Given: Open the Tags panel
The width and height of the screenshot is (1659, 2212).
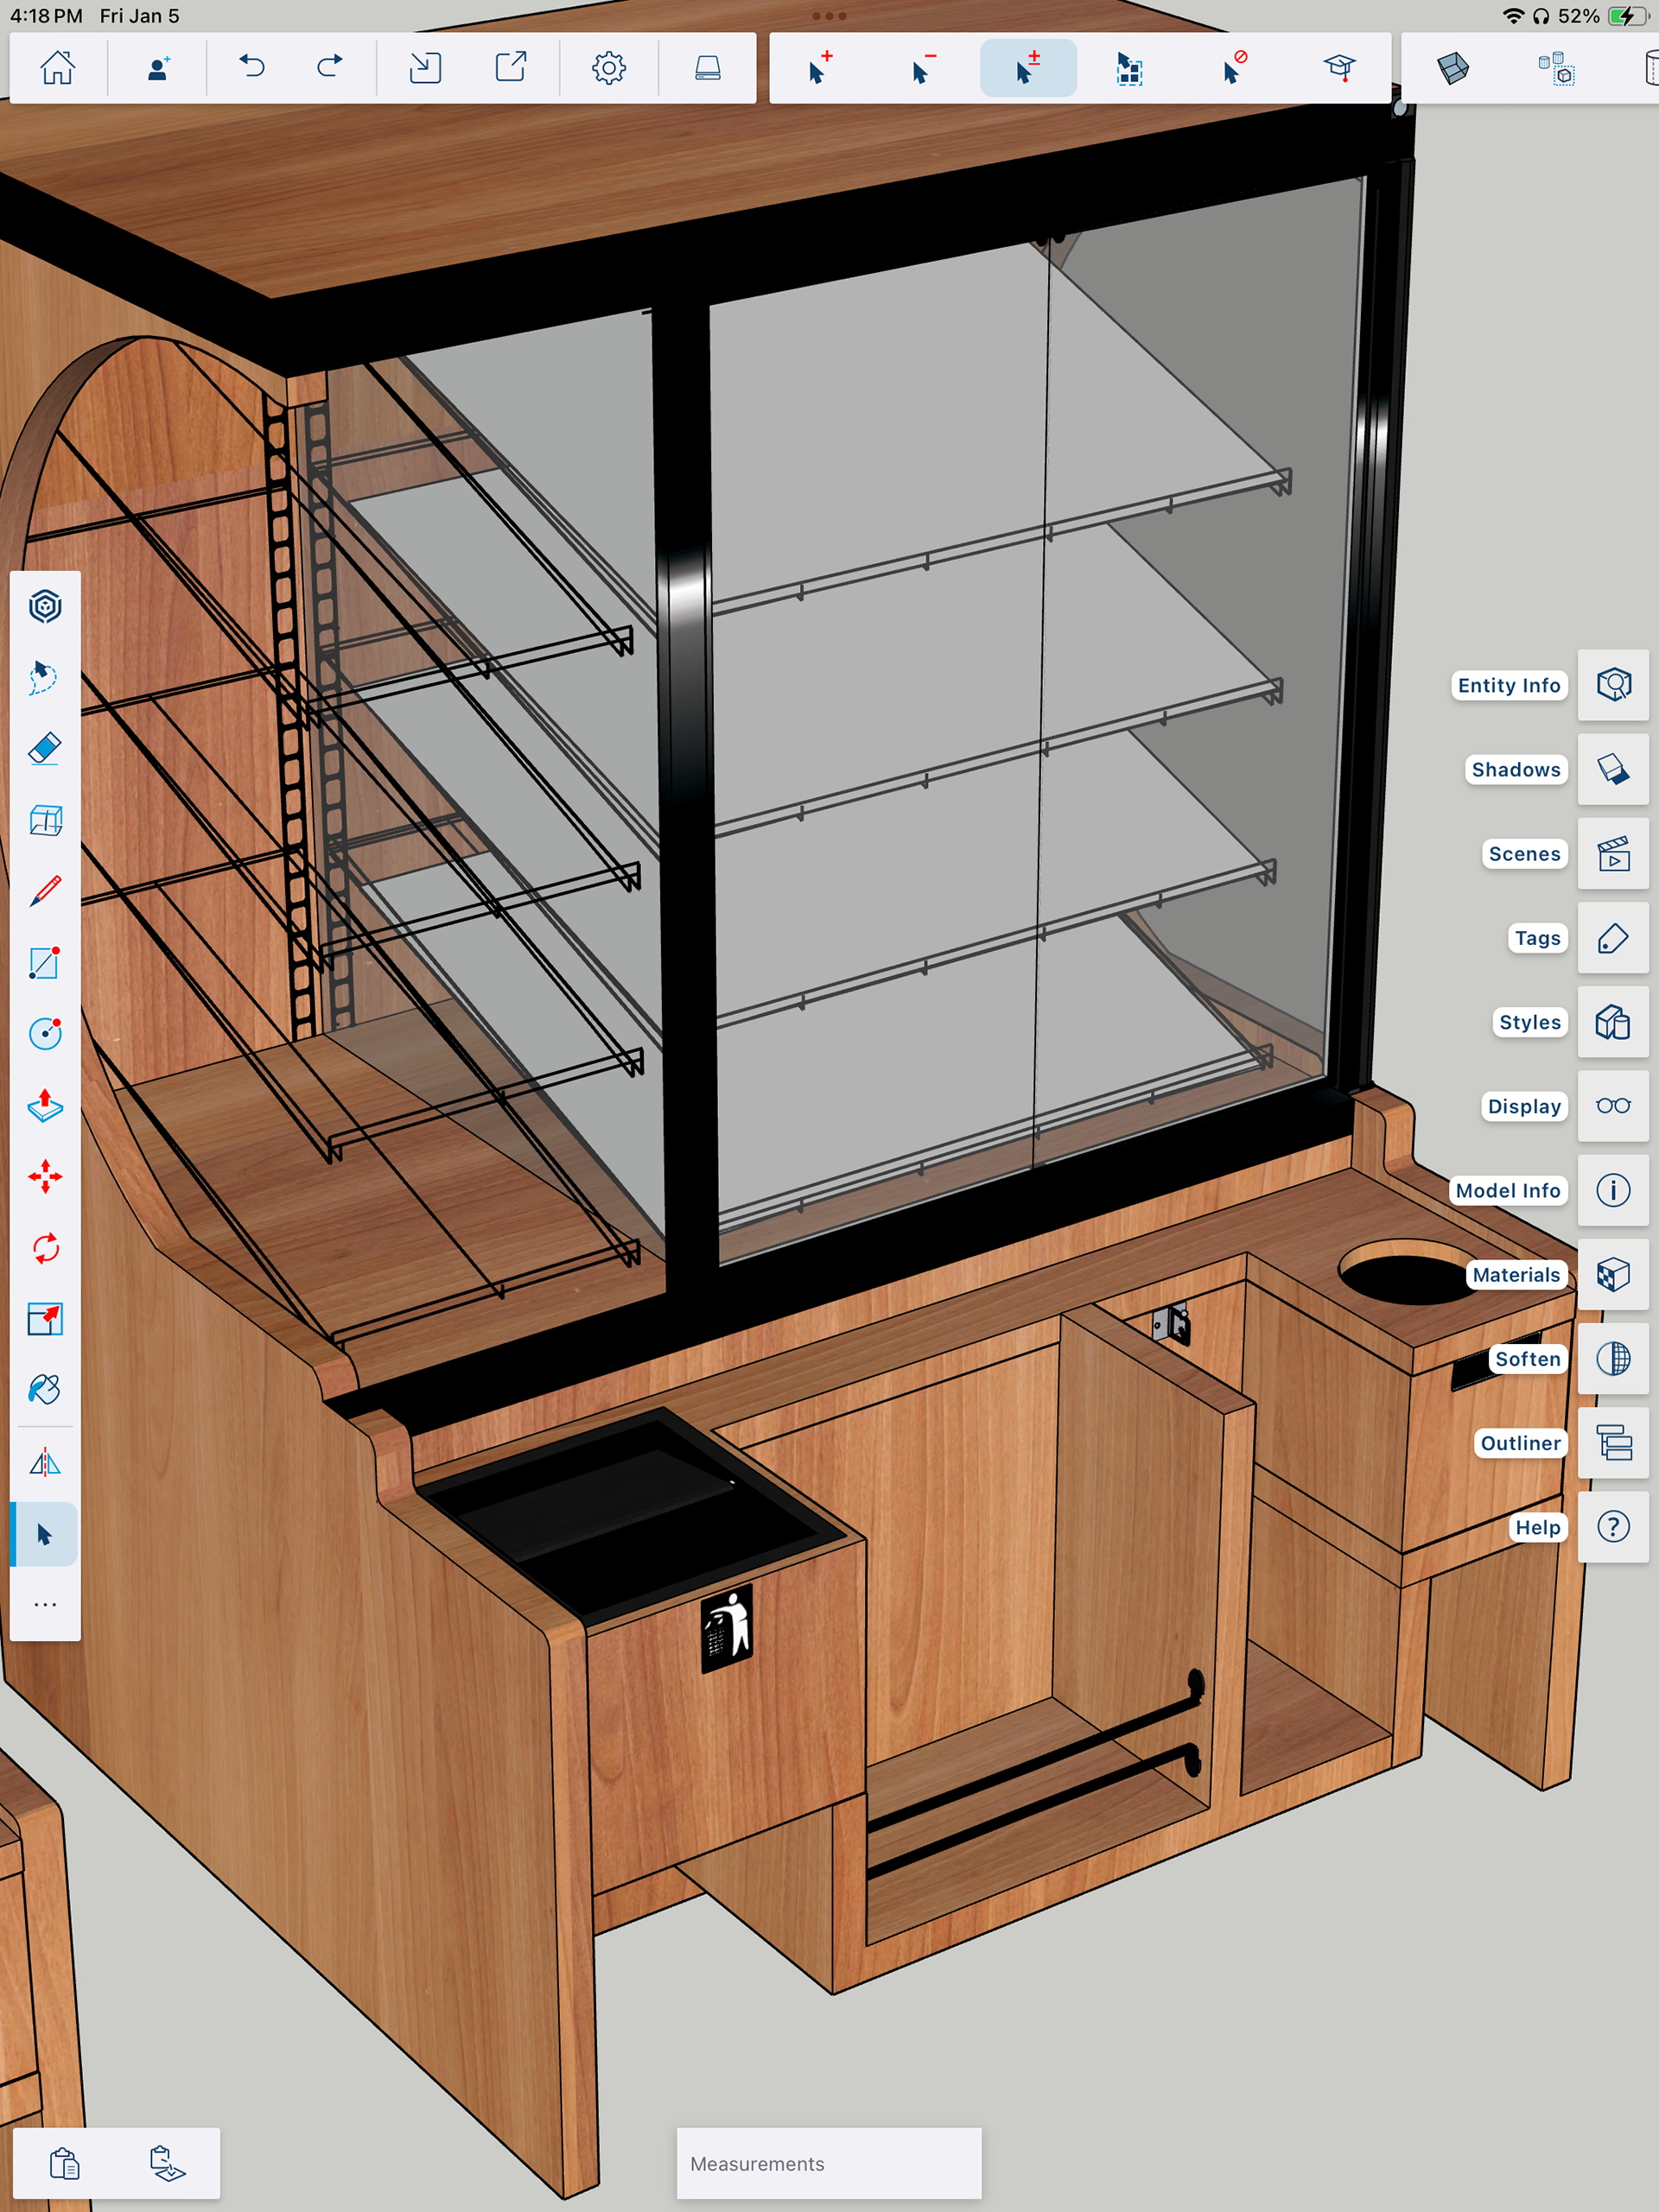Looking at the screenshot, I should (1613, 938).
